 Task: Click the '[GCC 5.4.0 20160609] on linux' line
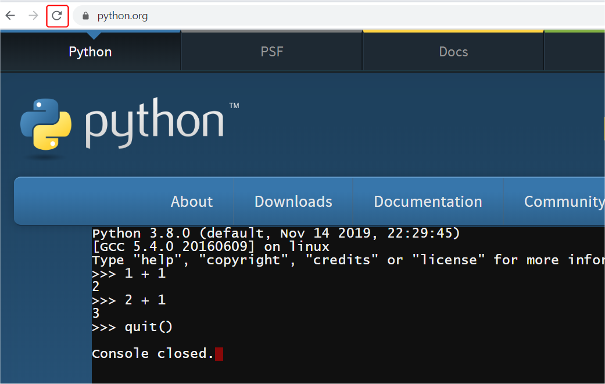[210, 246]
